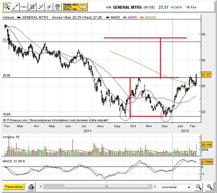Select the parallel channel lines tool

49,7
